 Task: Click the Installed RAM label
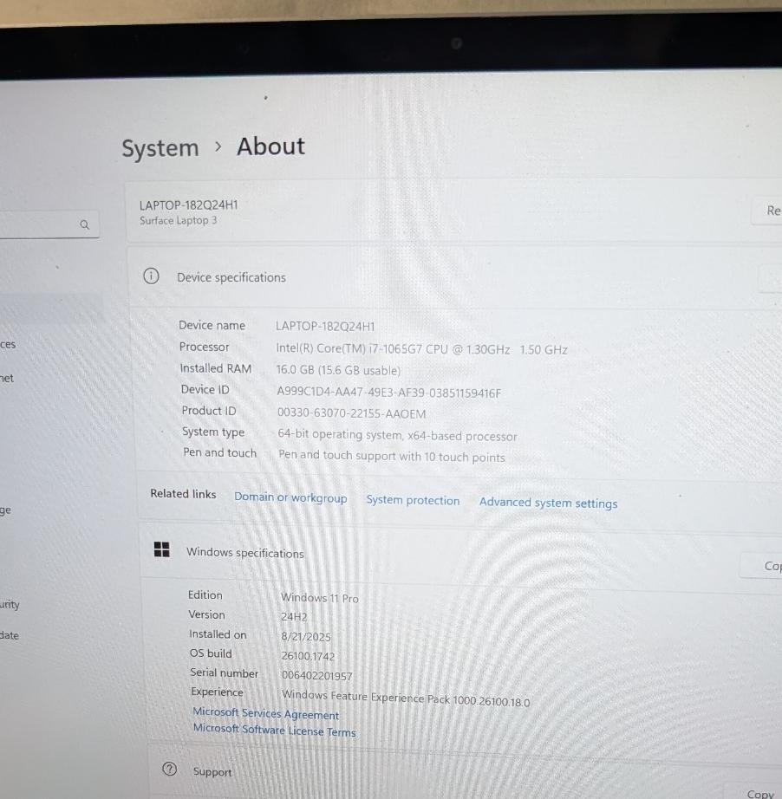[216, 368]
